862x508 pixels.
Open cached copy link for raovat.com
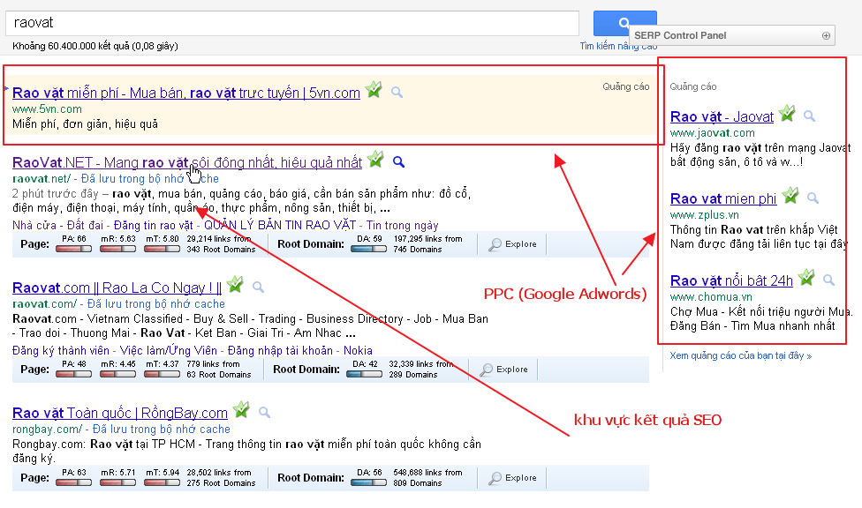point(156,304)
